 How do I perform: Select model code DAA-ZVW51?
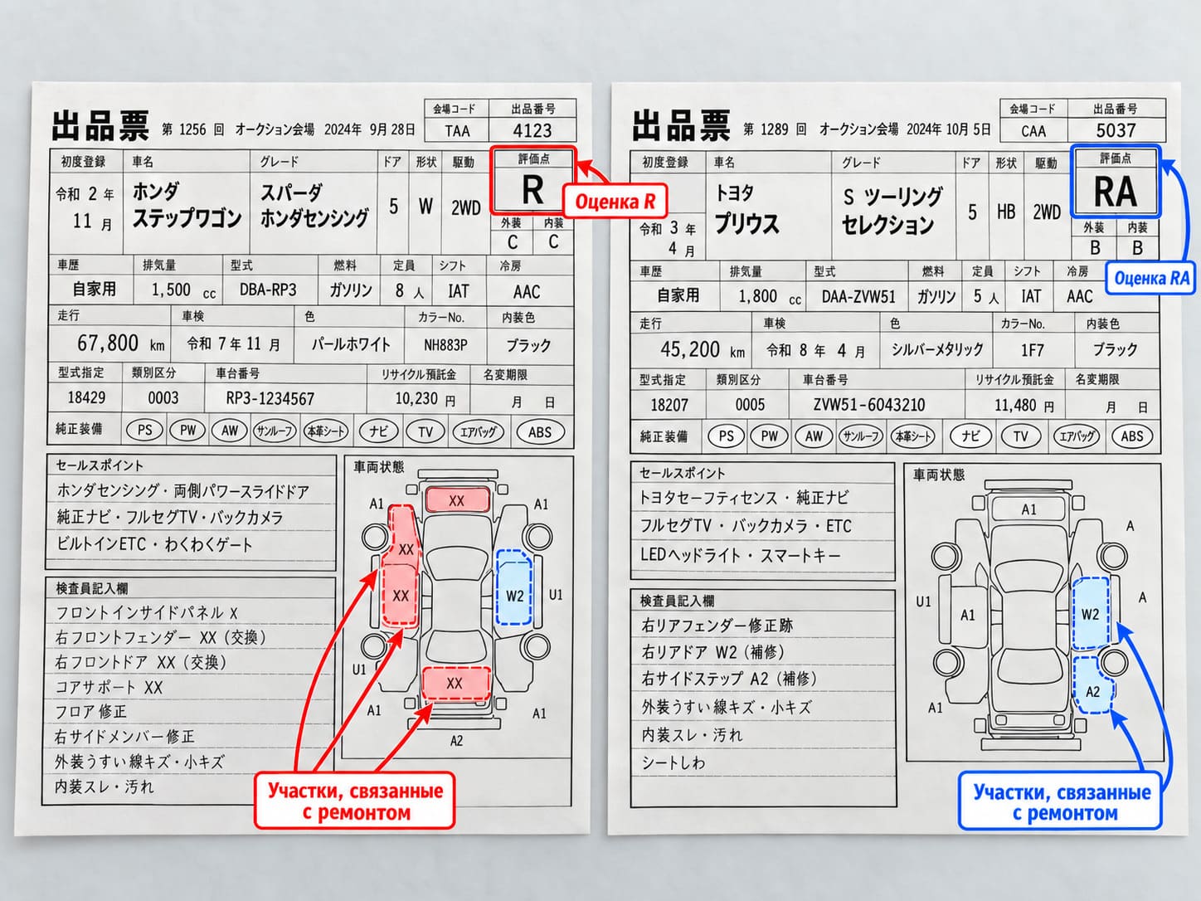point(858,297)
